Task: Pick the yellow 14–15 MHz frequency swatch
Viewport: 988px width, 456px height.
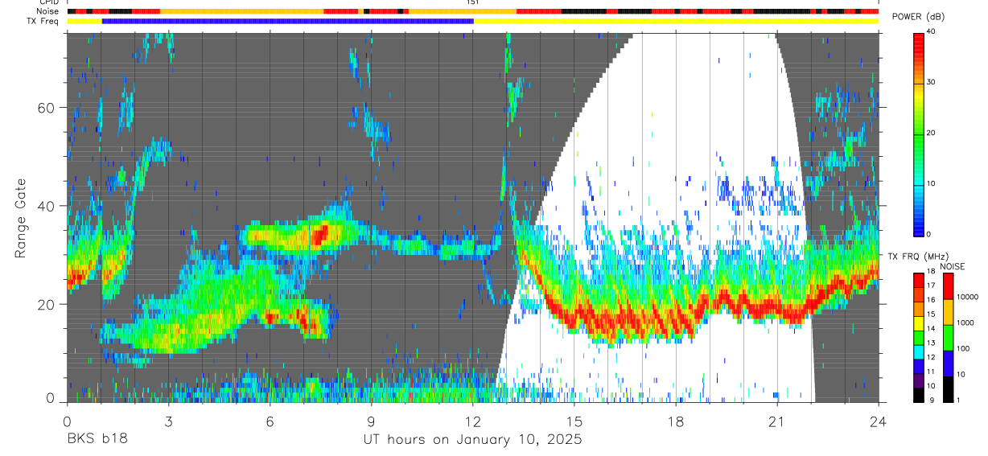Action: coord(919,322)
